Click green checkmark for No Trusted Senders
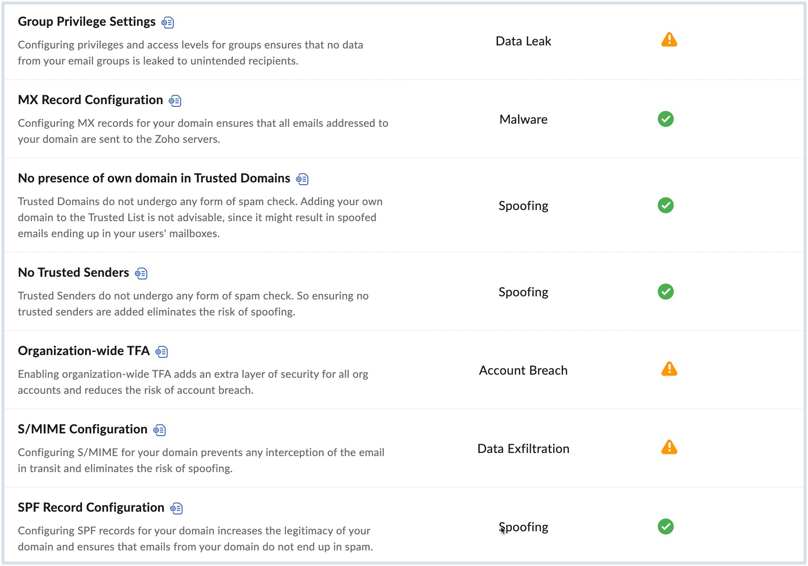The image size is (808, 566). (665, 292)
